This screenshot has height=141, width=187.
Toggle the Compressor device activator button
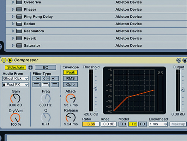pyautogui.click(x=4, y=60)
